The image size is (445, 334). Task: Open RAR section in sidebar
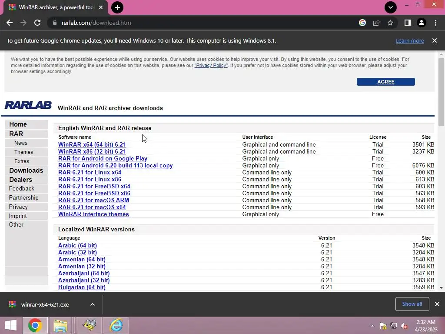coord(16,134)
